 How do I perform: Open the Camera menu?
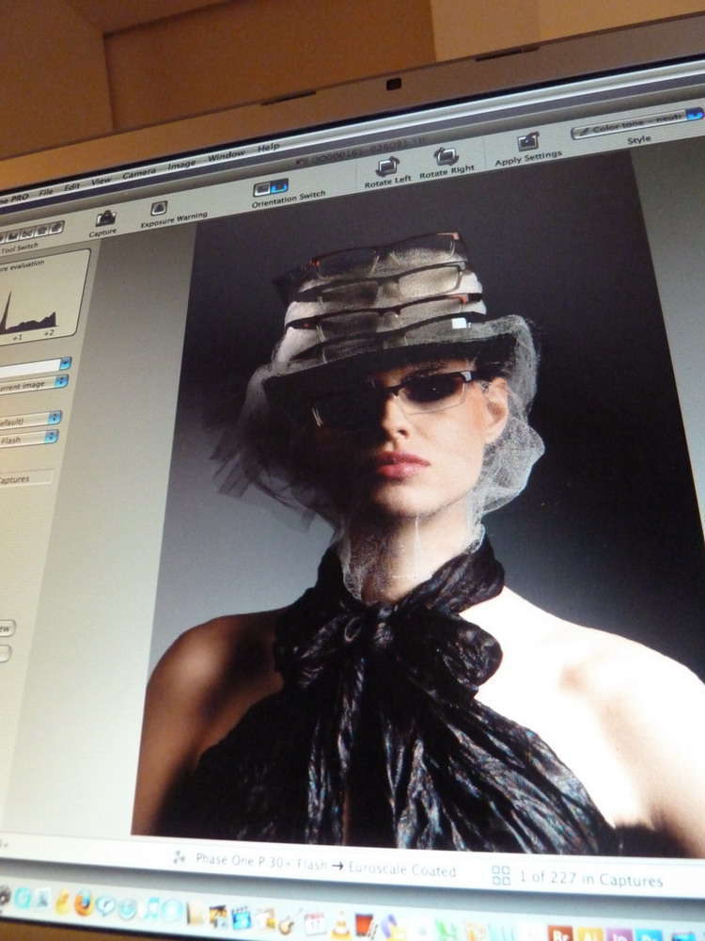[139, 172]
